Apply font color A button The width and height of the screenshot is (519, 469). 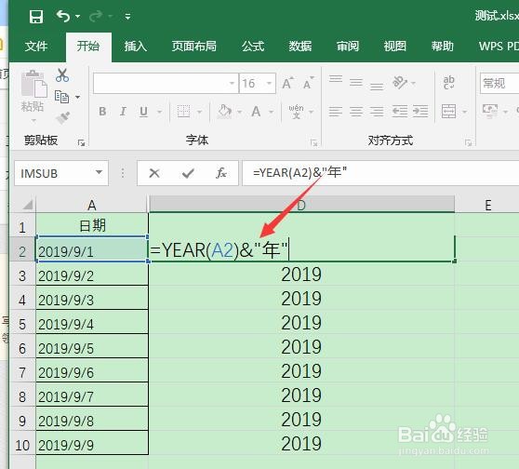256,112
